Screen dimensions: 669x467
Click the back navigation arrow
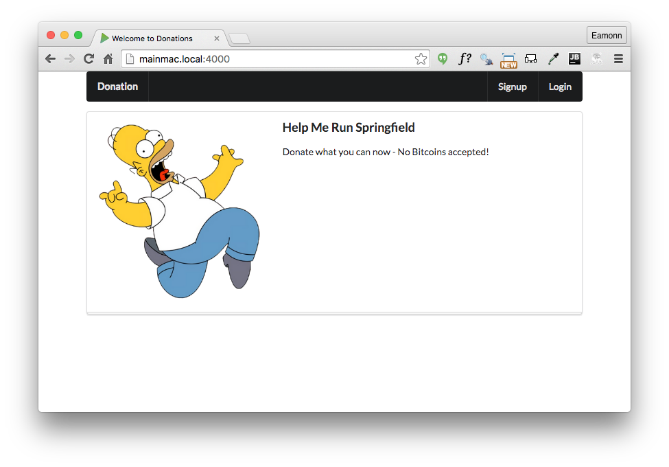(x=50, y=59)
